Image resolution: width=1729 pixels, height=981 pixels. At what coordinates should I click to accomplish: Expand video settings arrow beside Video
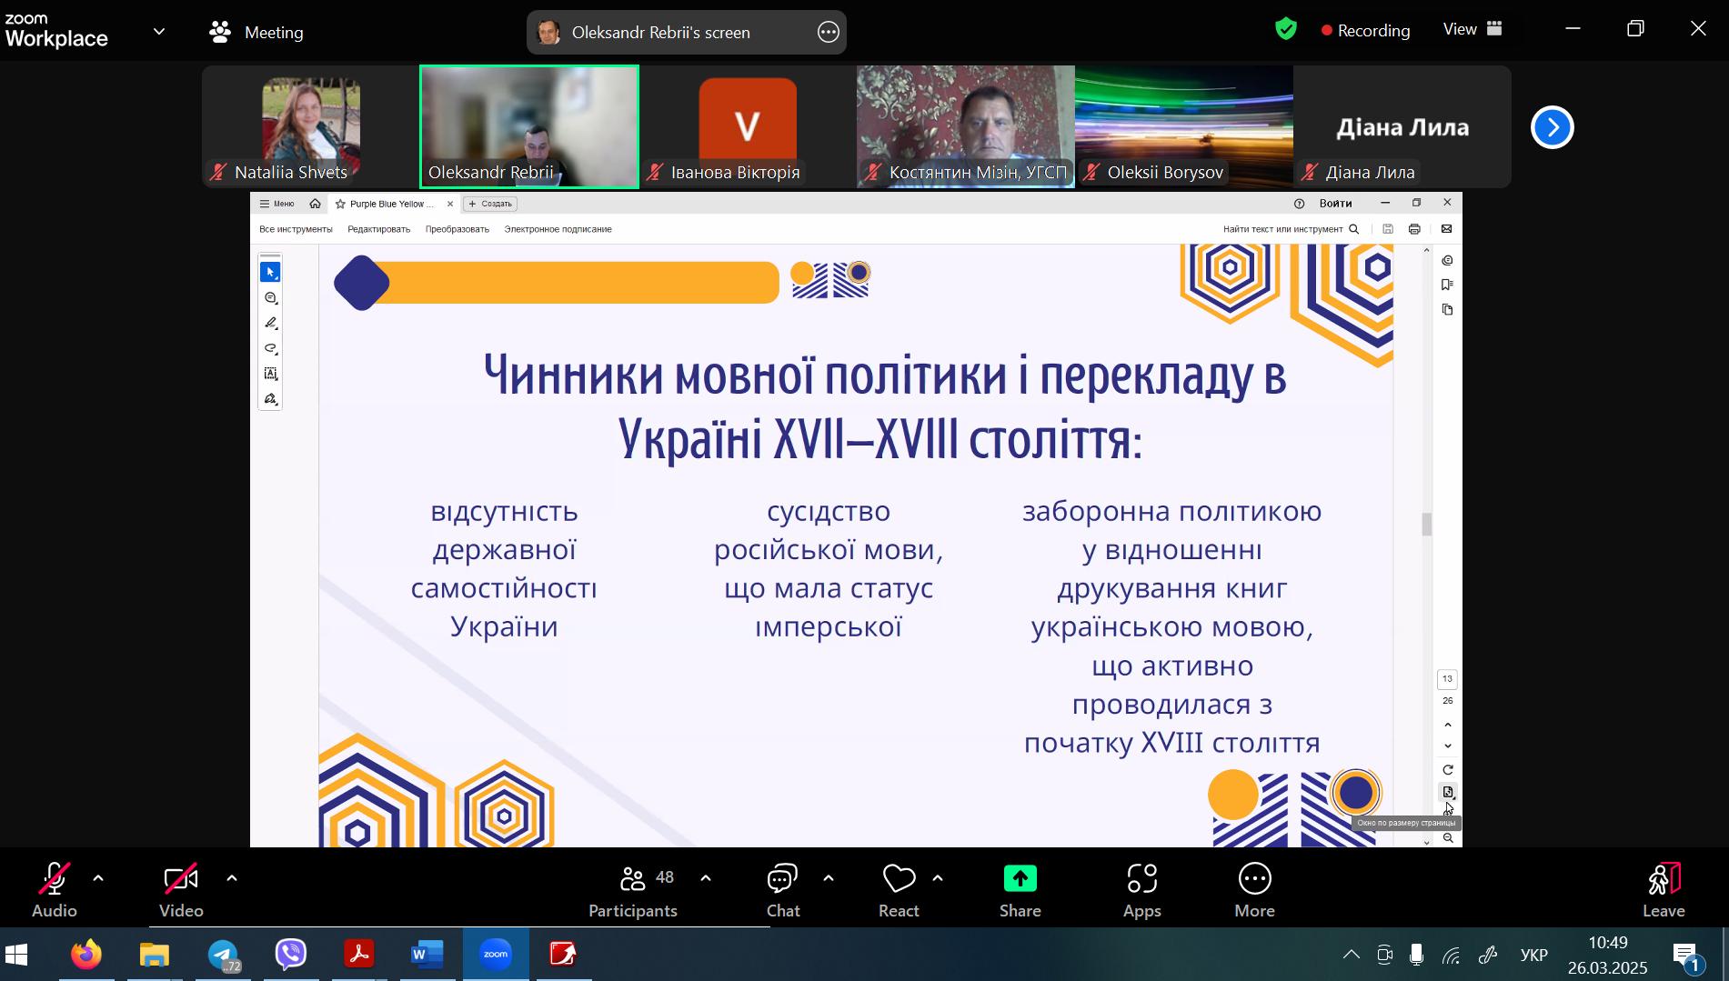pyautogui.click(x=232, y=878)
